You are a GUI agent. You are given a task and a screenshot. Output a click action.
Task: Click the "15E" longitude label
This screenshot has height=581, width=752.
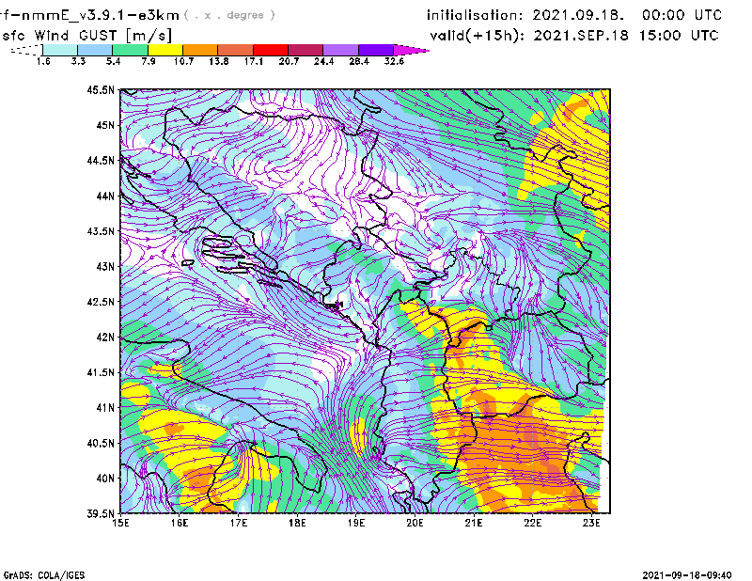coord(120,523)
